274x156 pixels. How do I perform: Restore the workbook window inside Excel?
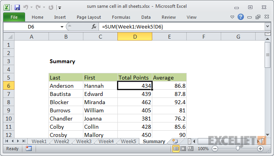[258, 17]
